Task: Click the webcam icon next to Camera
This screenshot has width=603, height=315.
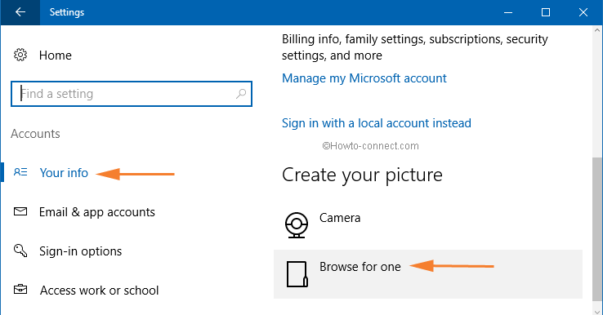Action: tap(296, 225)
